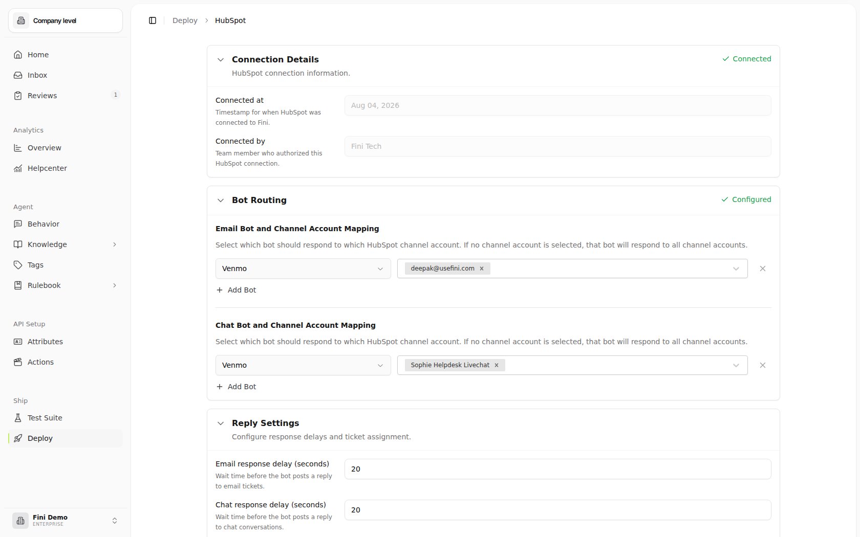Screen dimensions: 860x537
Task: Expand the Knowledge submenu chevron
Action: point(115,244)
